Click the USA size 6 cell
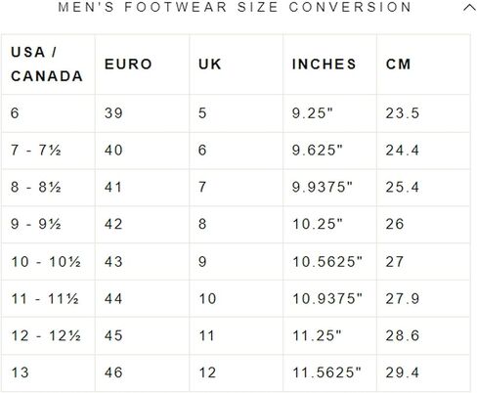This screenshot has width=477, height=393. coord(48,113)
